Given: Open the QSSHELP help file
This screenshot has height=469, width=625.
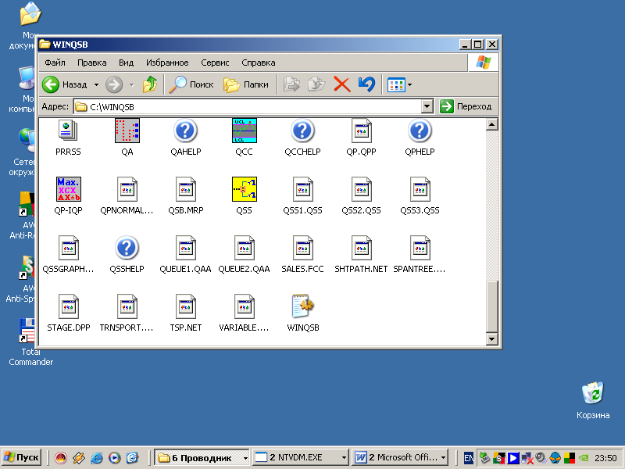Looking at the screenshot, I should tap(127, 248).
